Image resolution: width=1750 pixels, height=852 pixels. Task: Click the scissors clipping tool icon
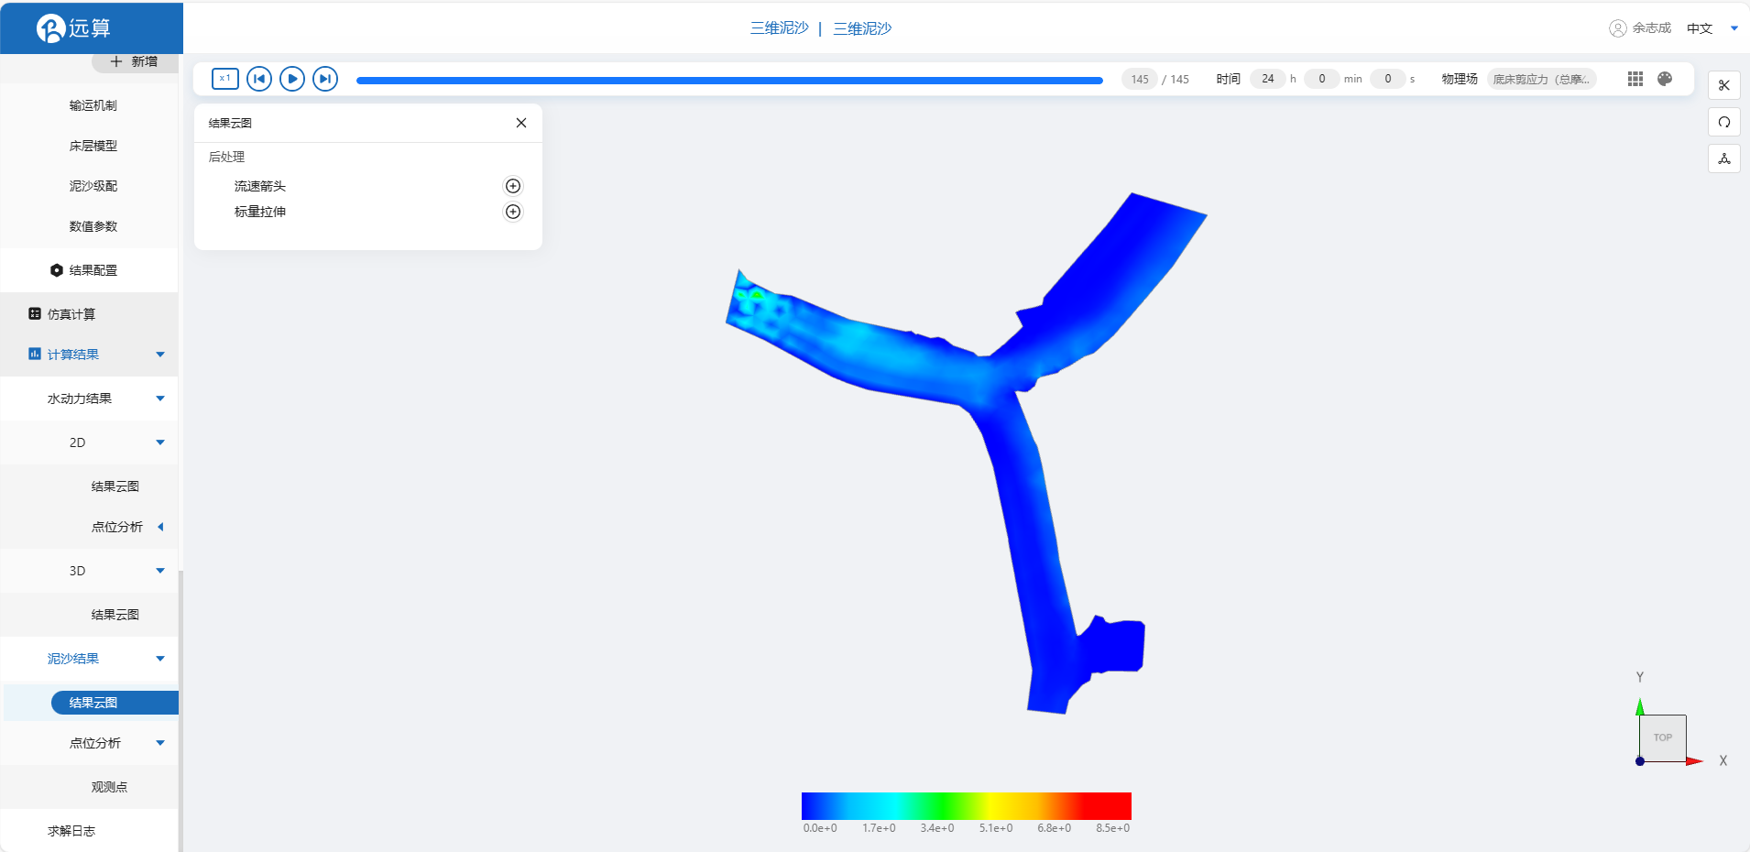coord(1724,85)
